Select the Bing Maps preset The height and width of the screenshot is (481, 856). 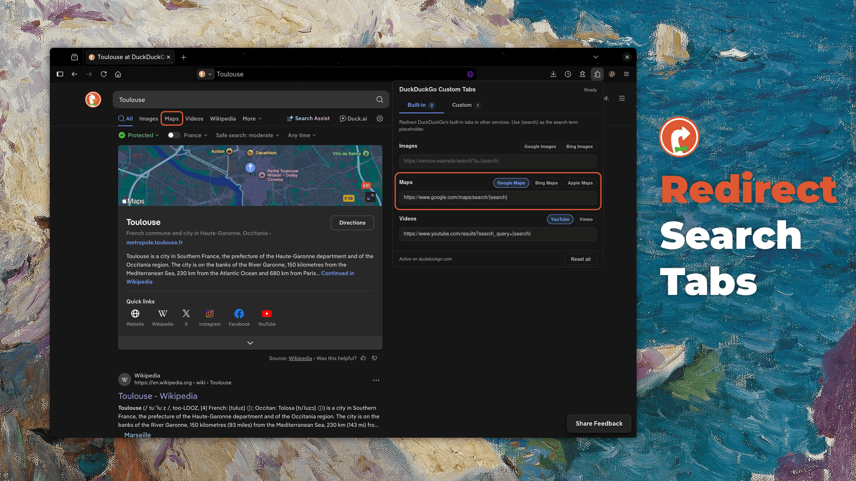click(546, 183)
